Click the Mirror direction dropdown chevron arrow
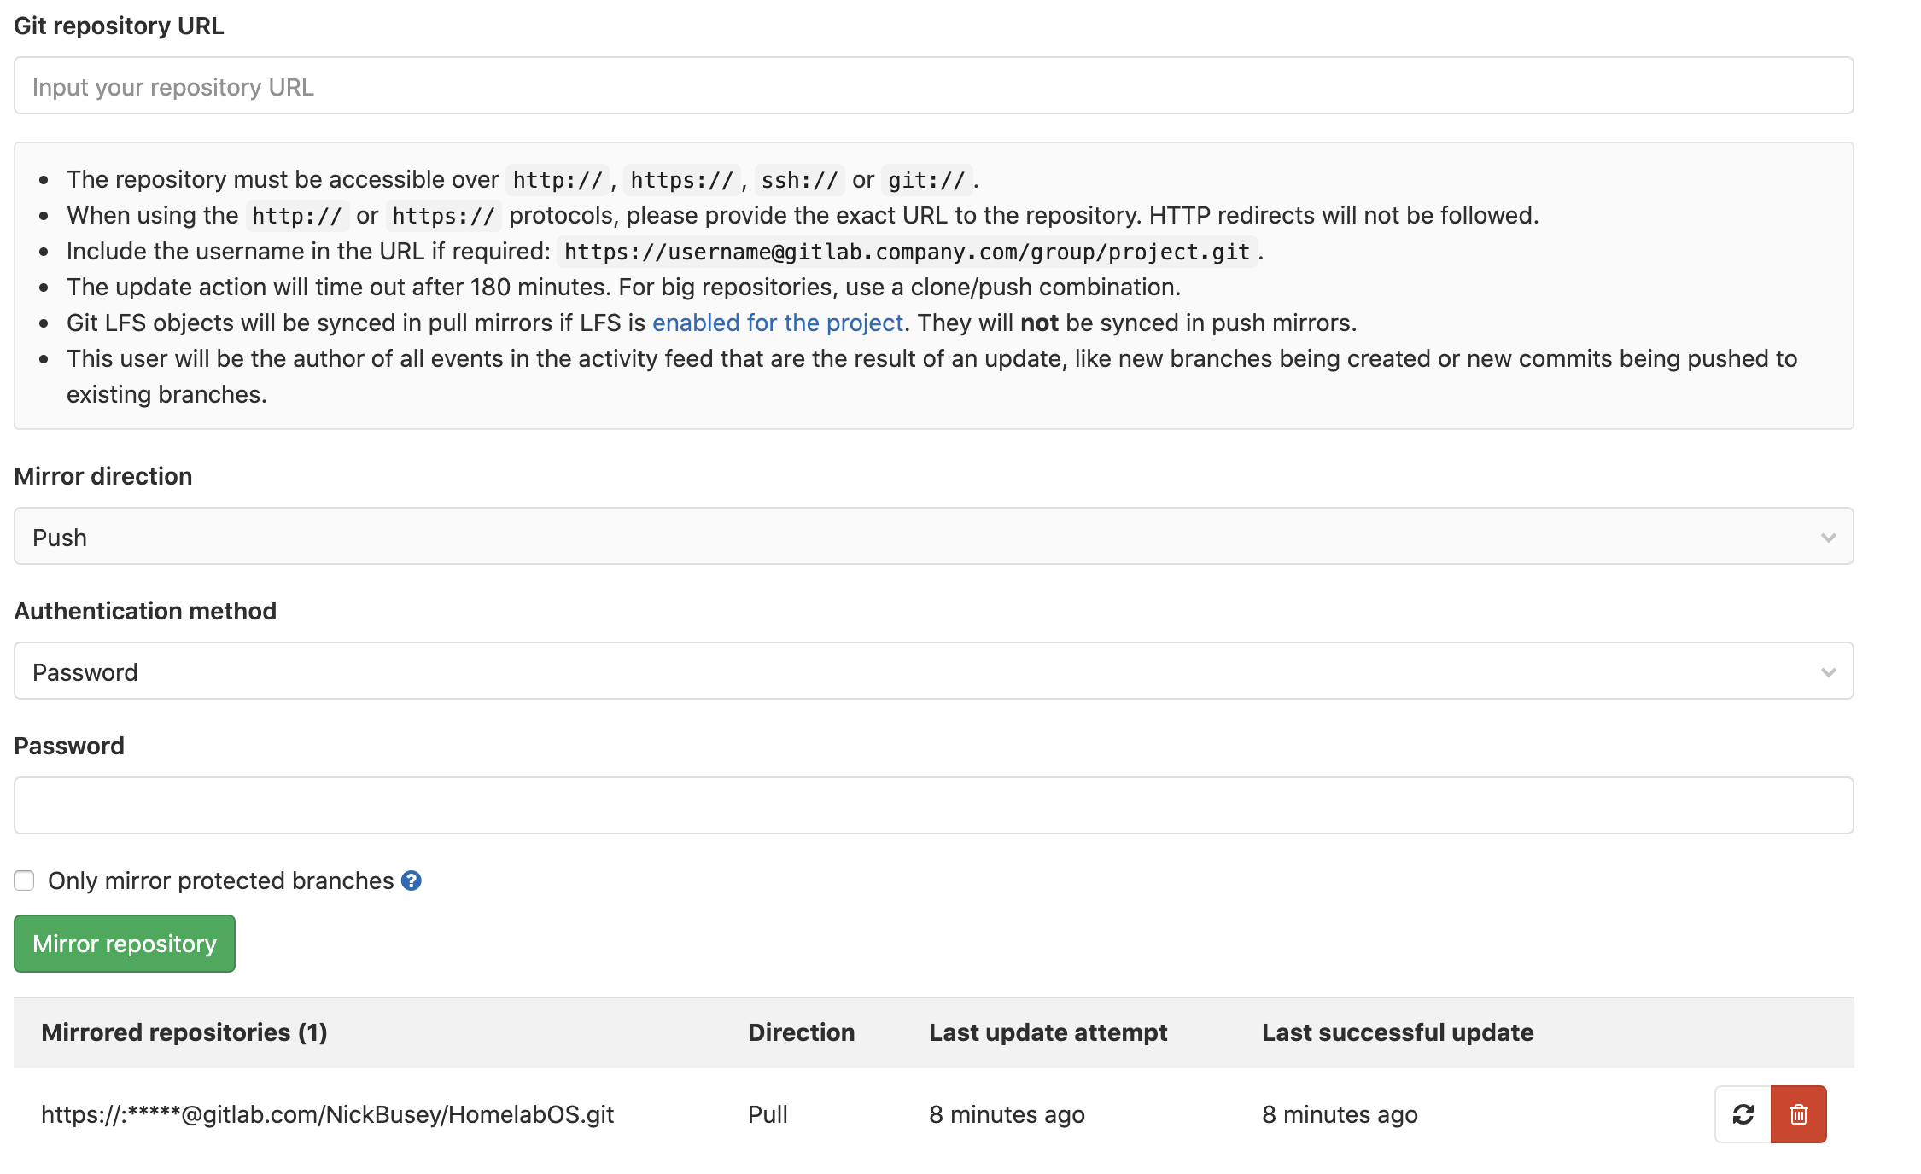 pos(1828,538)
